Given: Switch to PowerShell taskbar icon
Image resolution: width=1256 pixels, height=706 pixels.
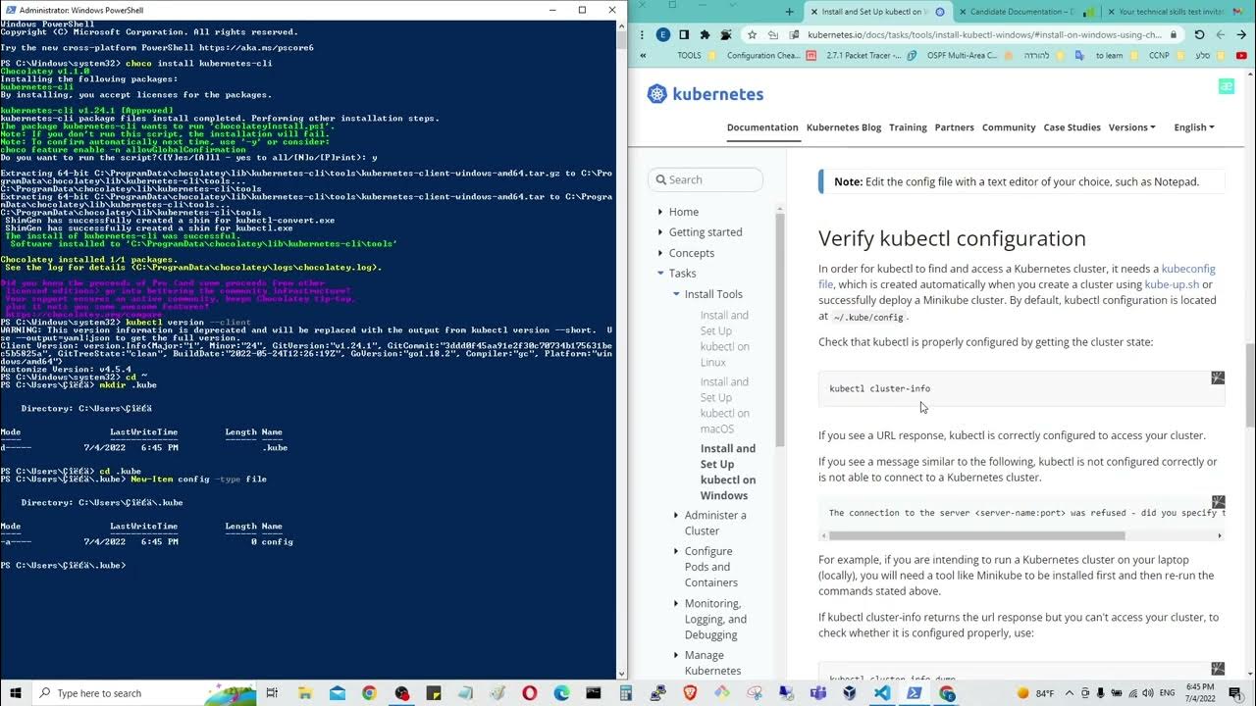Looking at the screenshot, I should click(914, 693).
